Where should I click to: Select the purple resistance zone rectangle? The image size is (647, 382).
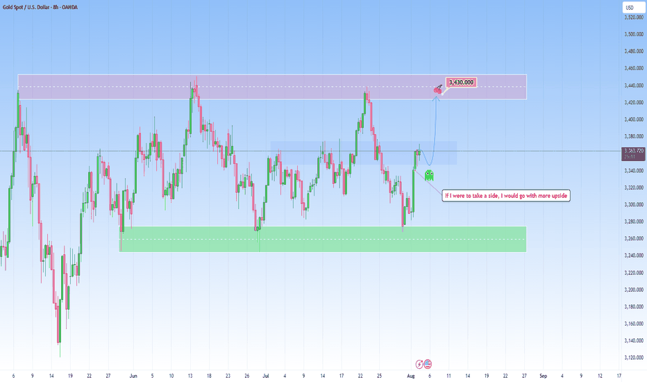[272, 87]
